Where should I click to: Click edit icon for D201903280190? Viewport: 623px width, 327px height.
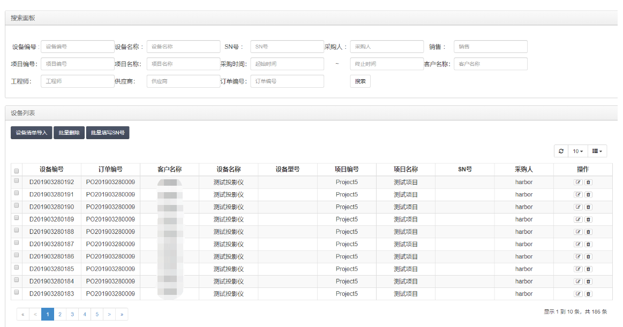pyautogui.click(x=578, y=207)
